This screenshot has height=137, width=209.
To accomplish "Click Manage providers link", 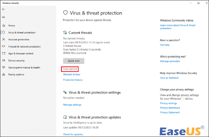I will pos(170,61).
